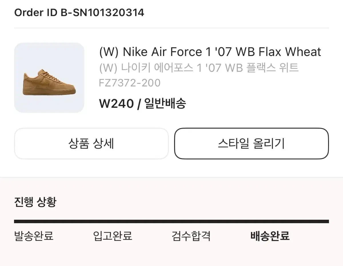Image resolution: width=343 pixels, height=266 pixels.
Task: Open the Air Force 1 shoe thumbnail
Action: pos(49,78)
